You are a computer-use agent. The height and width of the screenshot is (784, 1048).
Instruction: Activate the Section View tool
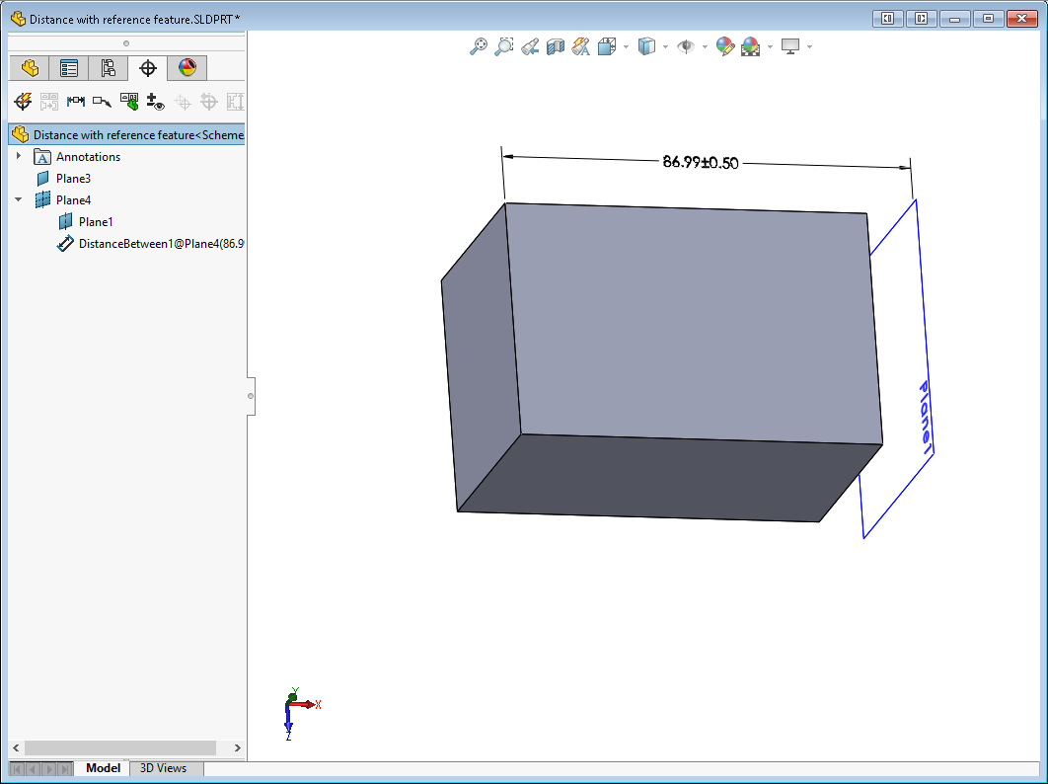556,46
